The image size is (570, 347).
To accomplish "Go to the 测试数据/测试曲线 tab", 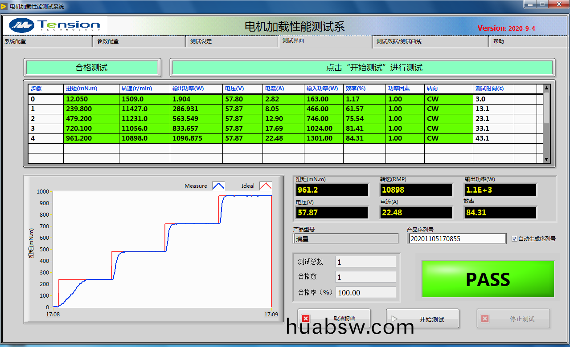I will pos(430,41).
